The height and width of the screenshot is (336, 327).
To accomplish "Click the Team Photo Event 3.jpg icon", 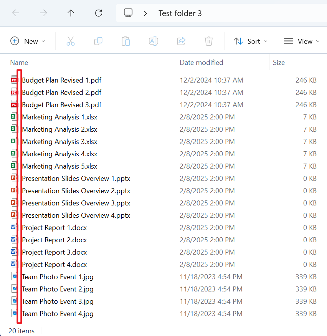I will (x=14, y=301).
